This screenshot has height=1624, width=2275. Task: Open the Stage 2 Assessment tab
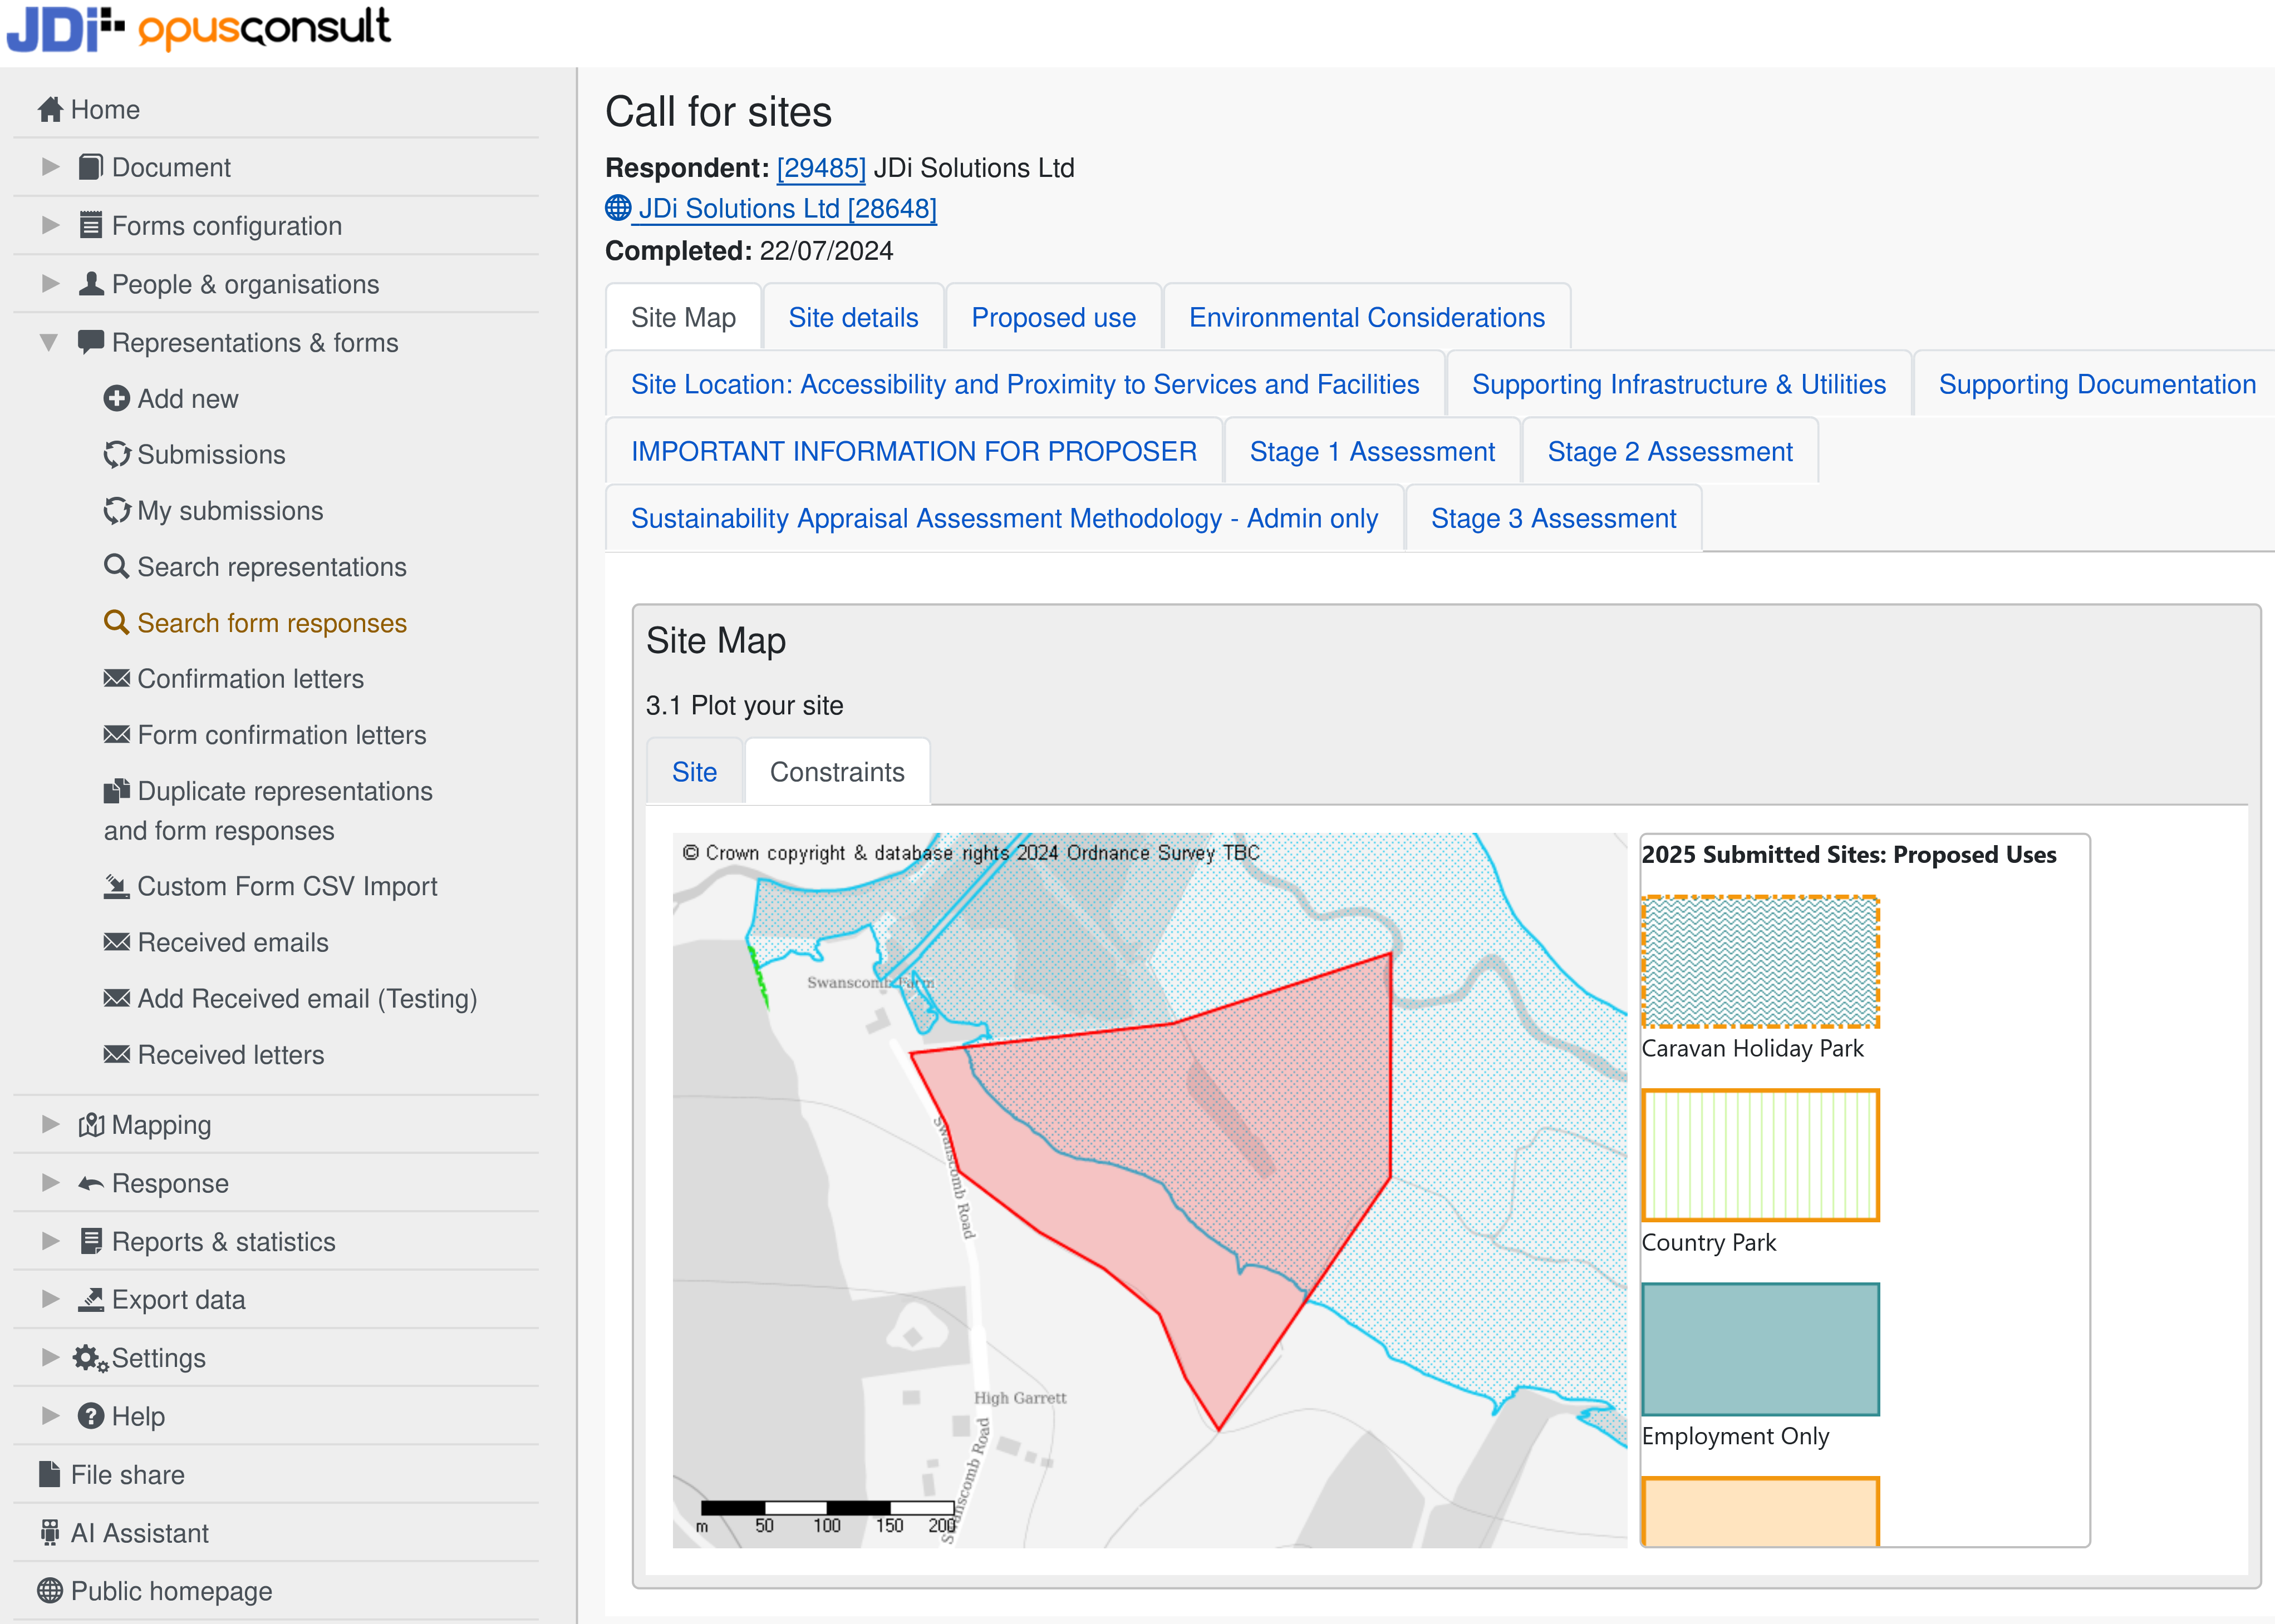(1669, 452)
